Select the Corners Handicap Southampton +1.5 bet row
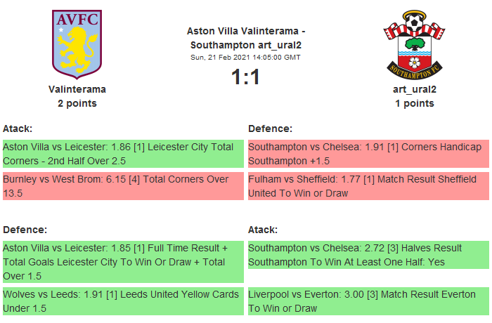The width and height of the screenshot is (492, 323). (368, 154)
